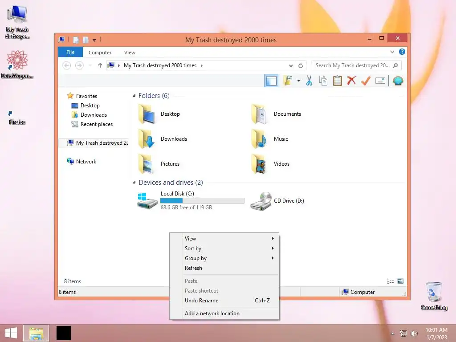The image size is (456, 342).
Task: Select Network in navigation pane
Action: point(81,161)
